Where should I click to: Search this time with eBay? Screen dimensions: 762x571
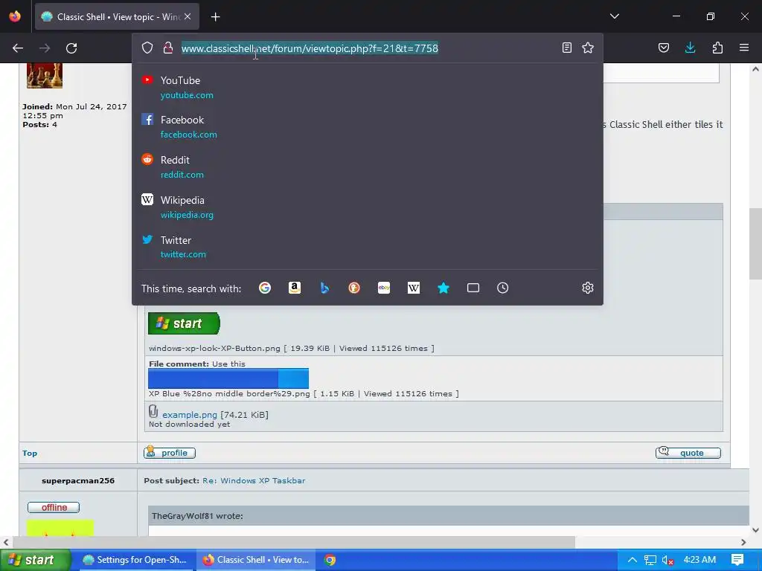click(x=384, y=288)
